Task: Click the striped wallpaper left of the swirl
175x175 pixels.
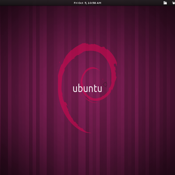Action: [x=29, y=87]
